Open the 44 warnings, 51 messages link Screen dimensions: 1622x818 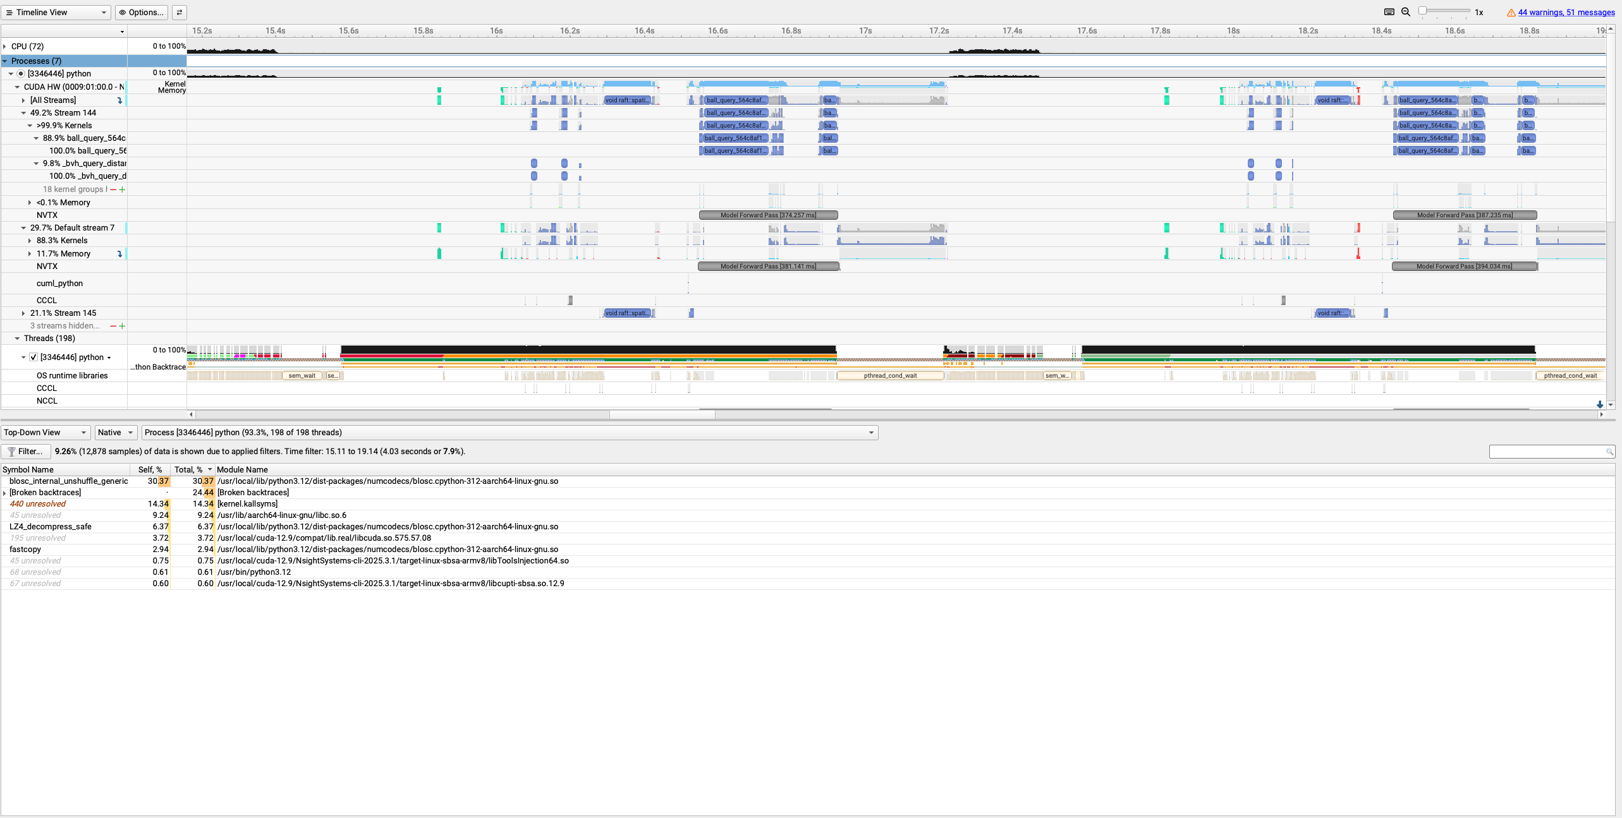1566,12
